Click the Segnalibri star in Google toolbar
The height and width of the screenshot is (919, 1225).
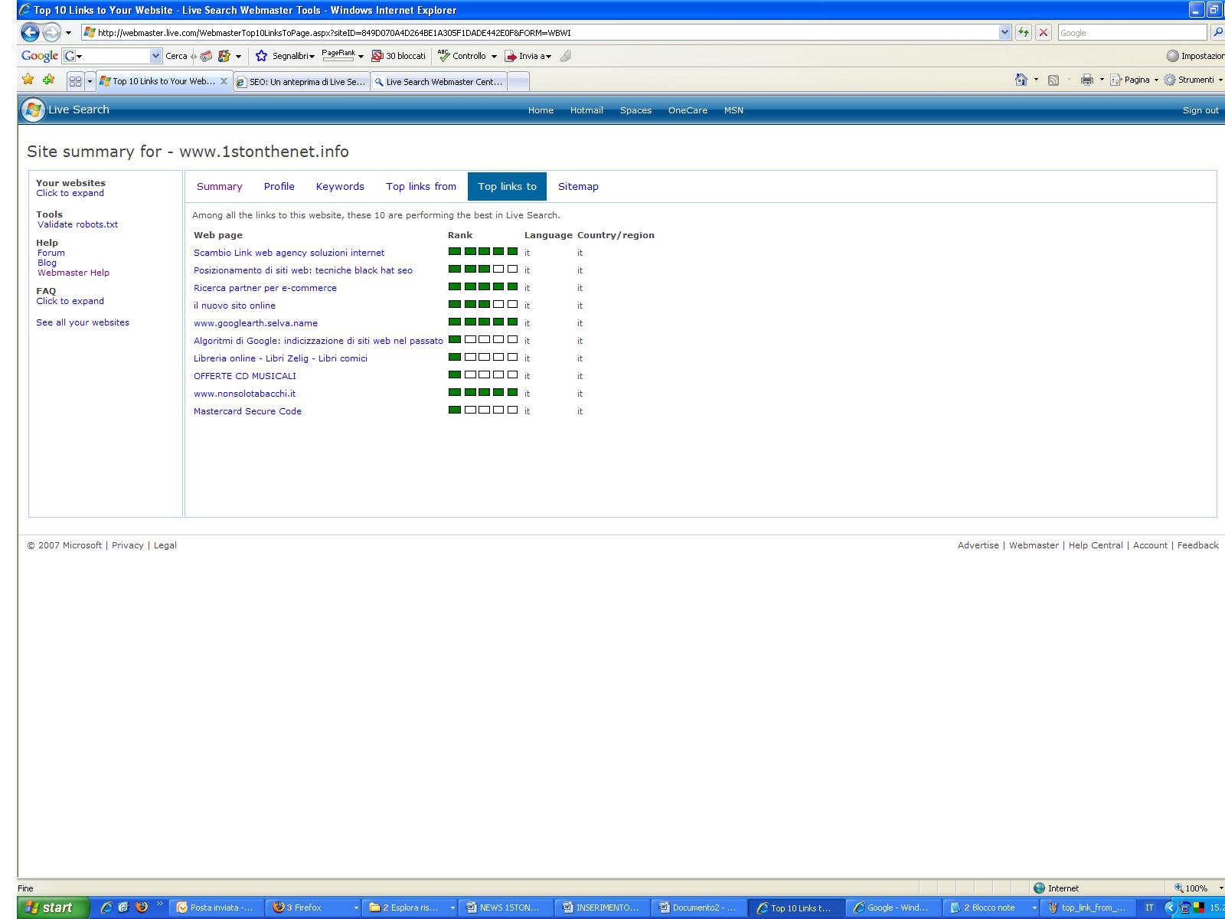tap(261, 56)
